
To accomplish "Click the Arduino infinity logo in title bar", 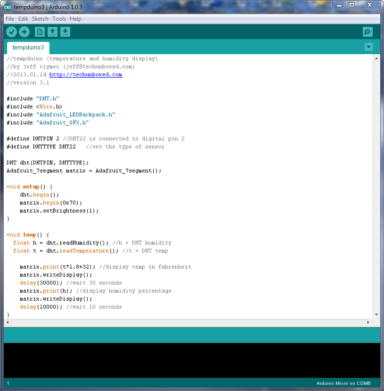I will click(8, 7).
